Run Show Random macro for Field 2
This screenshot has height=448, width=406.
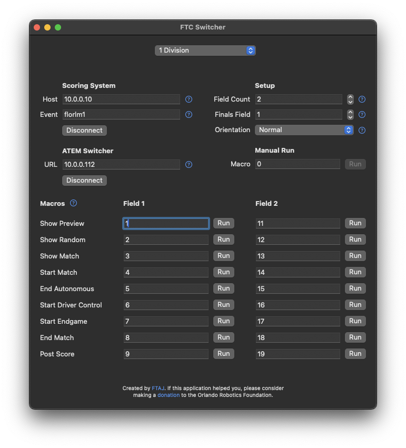355,240
